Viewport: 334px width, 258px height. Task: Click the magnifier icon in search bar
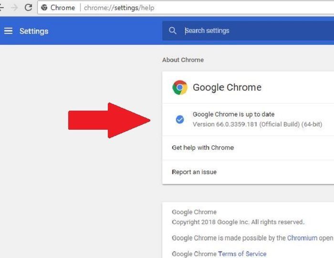[173, 31]
